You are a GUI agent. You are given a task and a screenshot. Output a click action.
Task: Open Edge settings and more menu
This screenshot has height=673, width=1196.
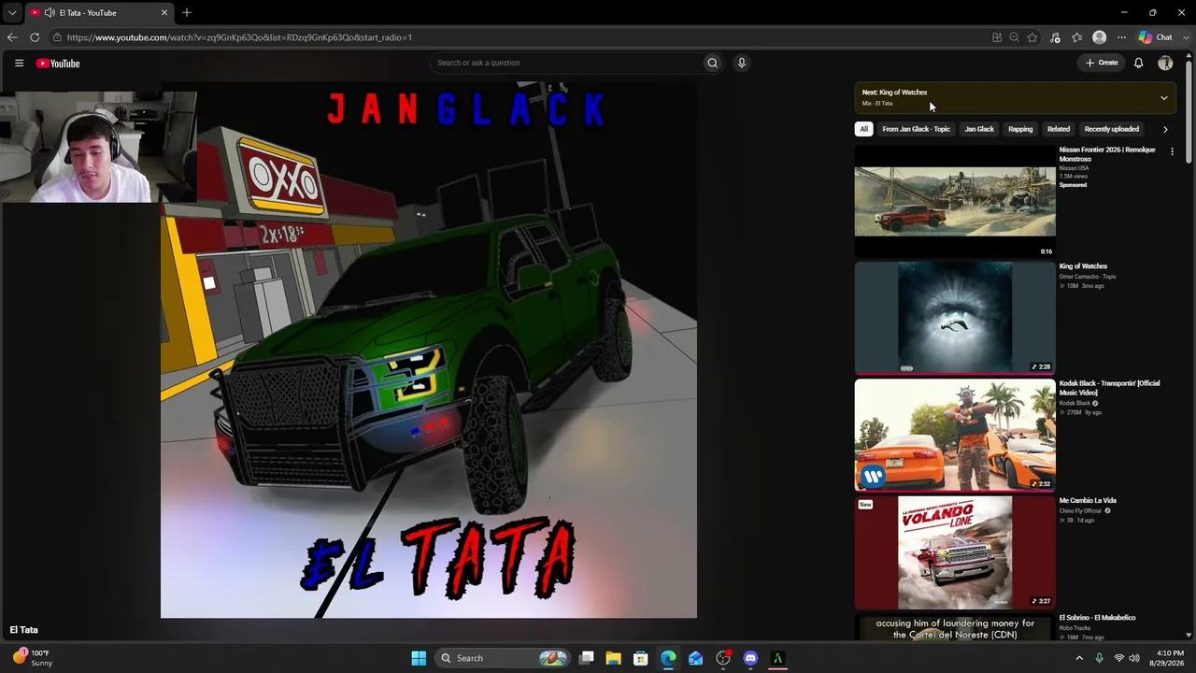(x=1121, y=37)
